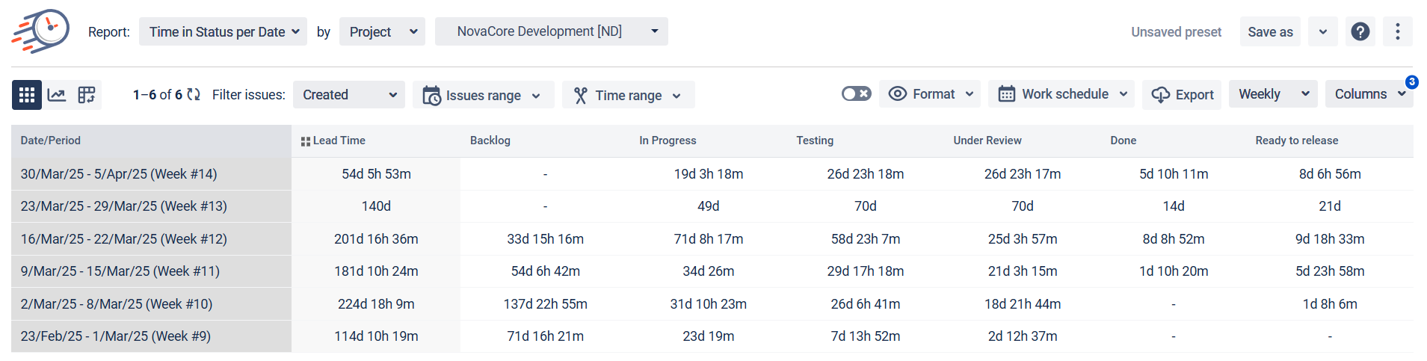The width and height of the screenshot is (1427, 361).
Task: Open the help question mark icon
Action: [1360, 31]
